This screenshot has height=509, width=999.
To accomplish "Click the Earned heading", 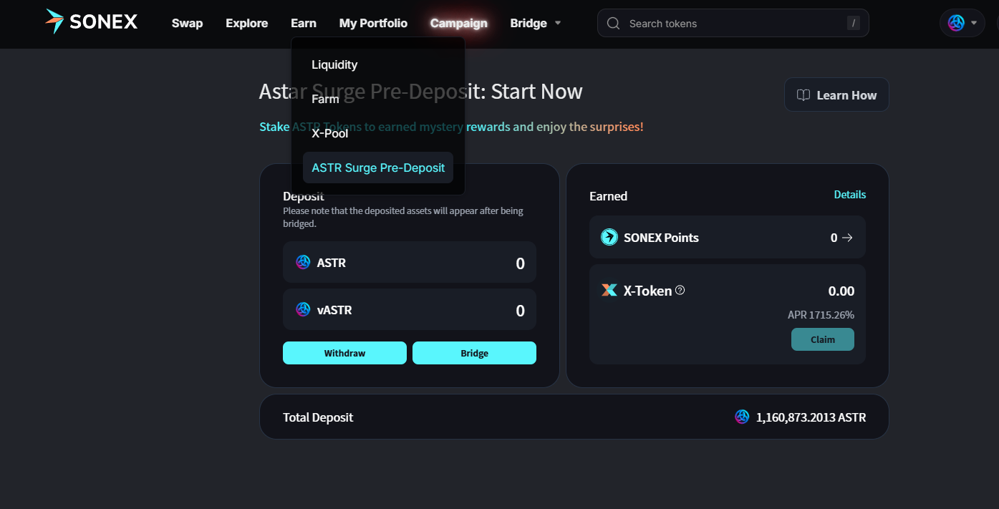I will click(608, 195).
